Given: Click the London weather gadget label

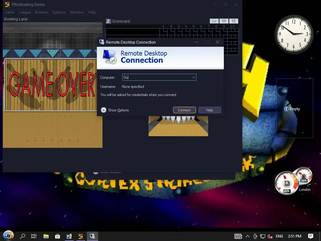Looking at the screenshot, I should point(305,190).
